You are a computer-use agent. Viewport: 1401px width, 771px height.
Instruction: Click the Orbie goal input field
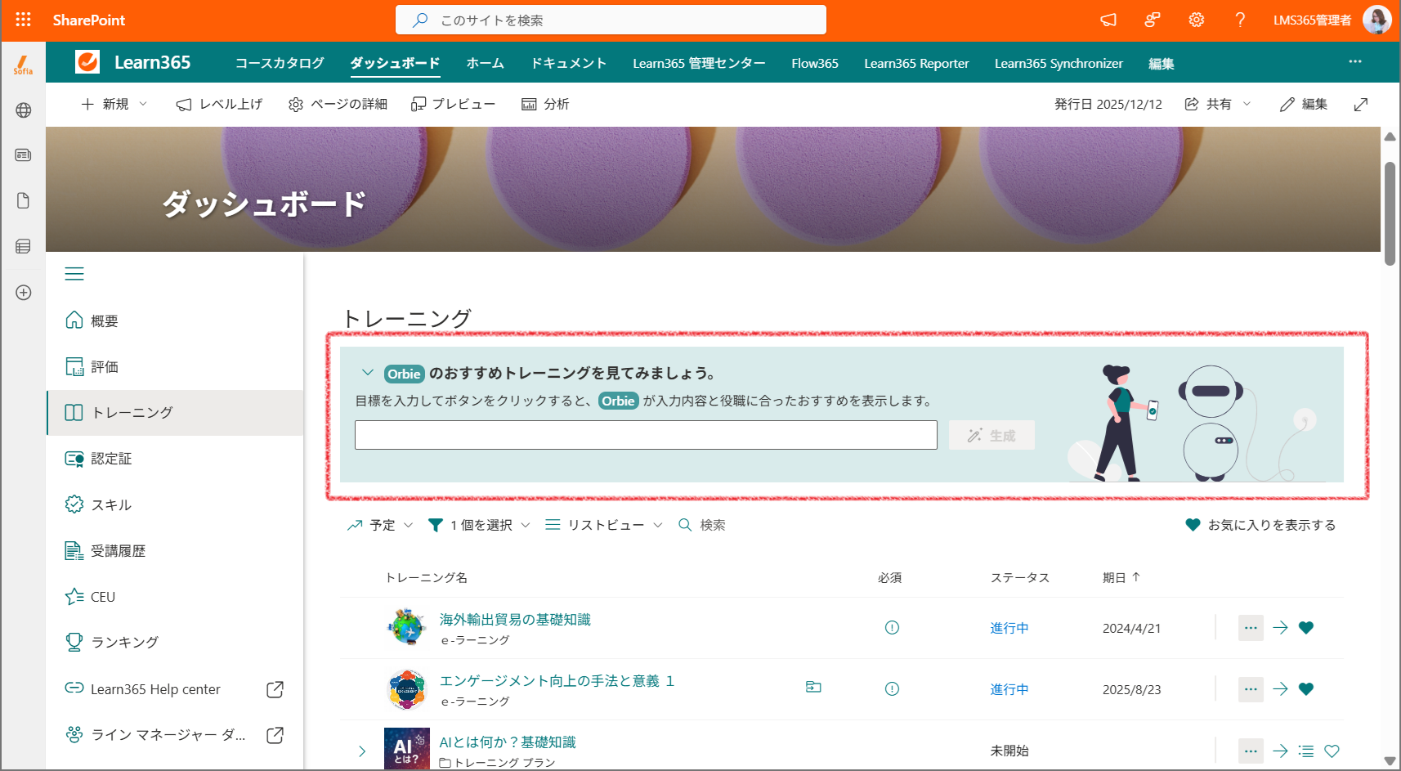pos(646,435)
